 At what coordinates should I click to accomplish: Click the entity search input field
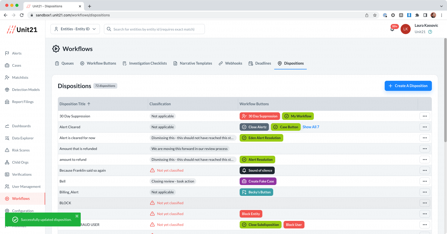(154, 29)
